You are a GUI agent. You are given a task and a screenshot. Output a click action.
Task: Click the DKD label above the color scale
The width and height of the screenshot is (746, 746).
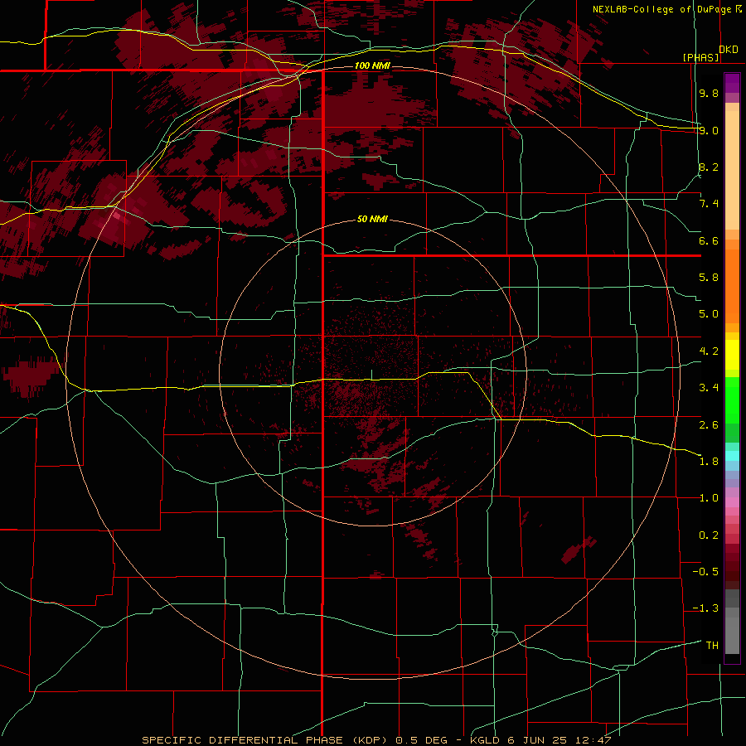click(729, 50)
